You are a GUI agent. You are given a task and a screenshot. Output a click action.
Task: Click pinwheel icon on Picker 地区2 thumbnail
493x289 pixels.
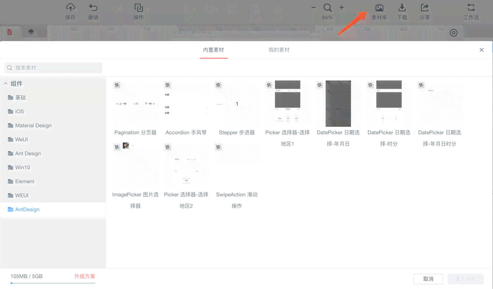tap(167, 147)
